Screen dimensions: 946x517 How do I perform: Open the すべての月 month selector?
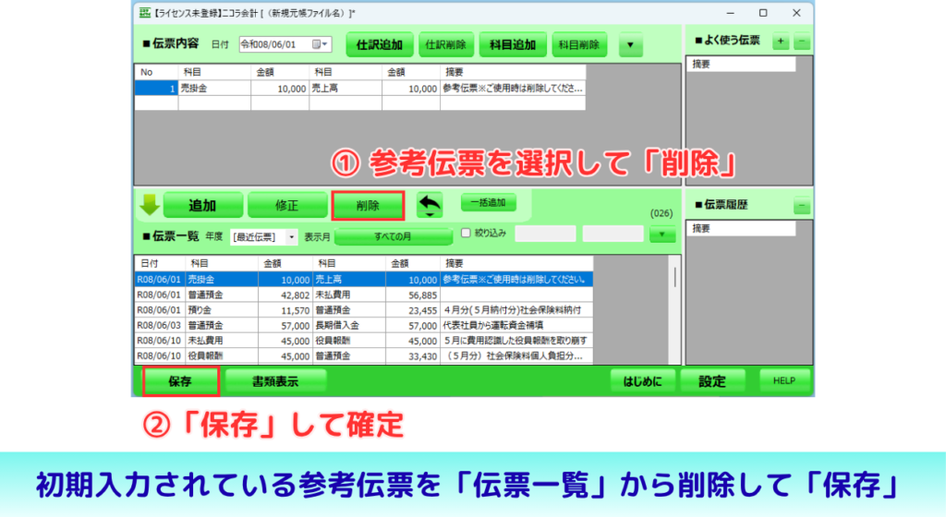click(394, 237)
